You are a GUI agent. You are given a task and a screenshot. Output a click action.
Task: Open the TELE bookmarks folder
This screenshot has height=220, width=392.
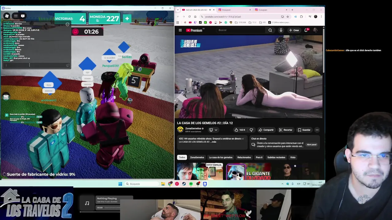point(252,22)
